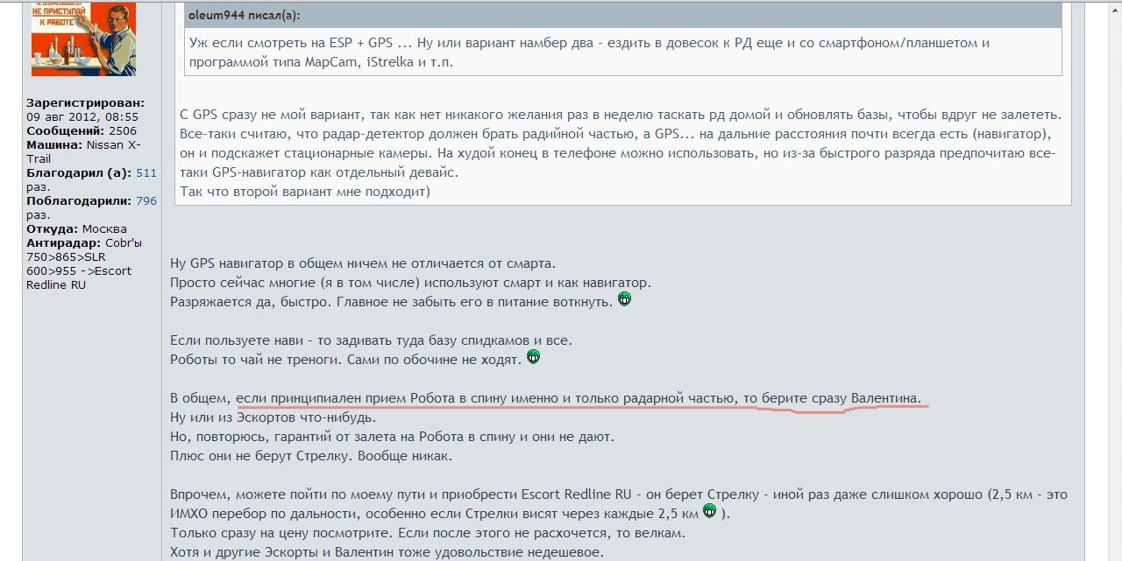1122x561 pixels.
Task: Click the registration date 09 авг 2012
Action: [82, 117]
